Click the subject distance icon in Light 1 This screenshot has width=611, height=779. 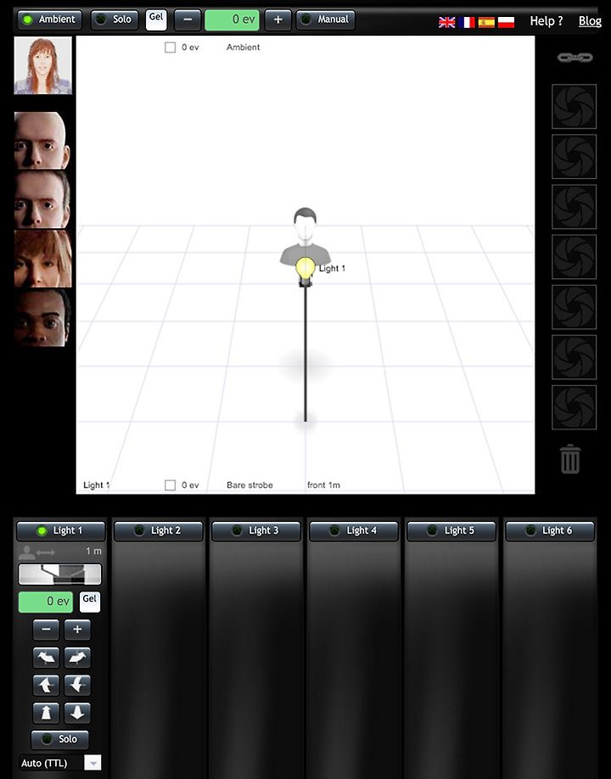[36, 552]
